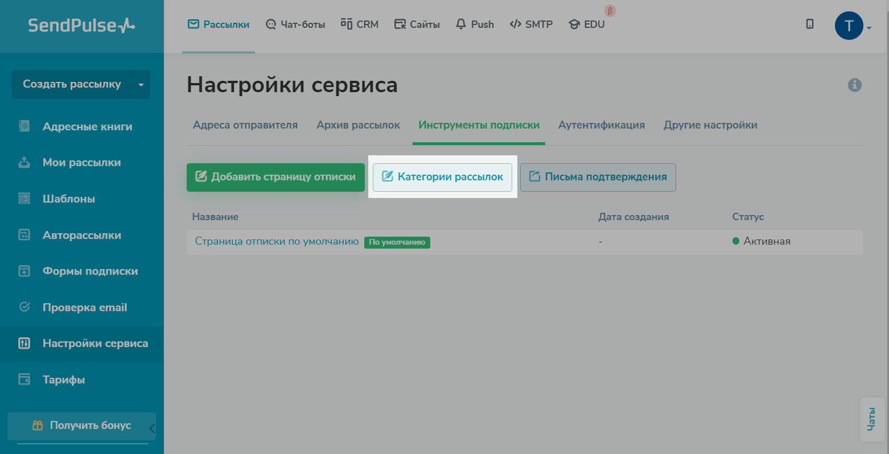
Task: Open the mobile device icon in header
Action: (x=809, y=24)
